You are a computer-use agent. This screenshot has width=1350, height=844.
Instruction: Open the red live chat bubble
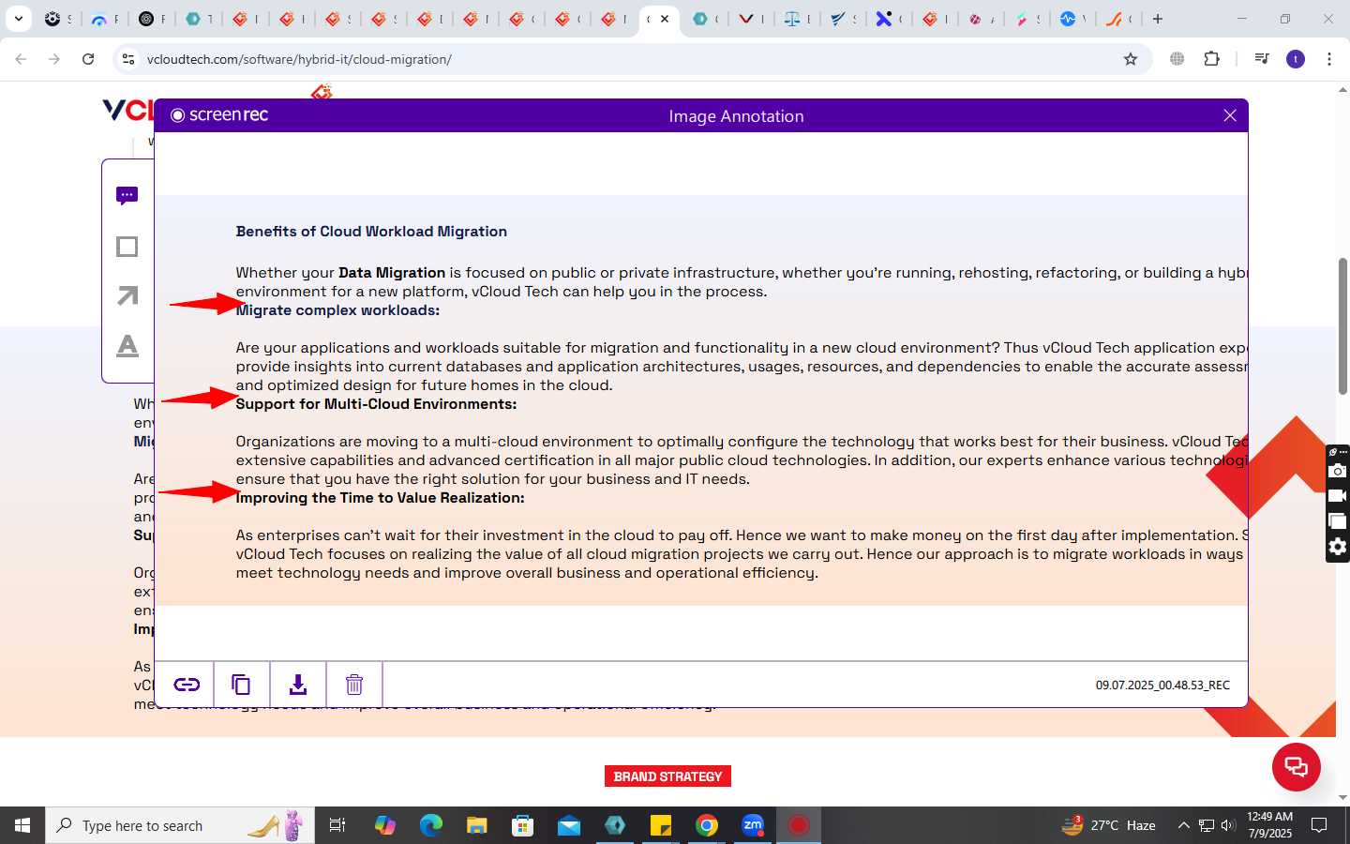1297,766
